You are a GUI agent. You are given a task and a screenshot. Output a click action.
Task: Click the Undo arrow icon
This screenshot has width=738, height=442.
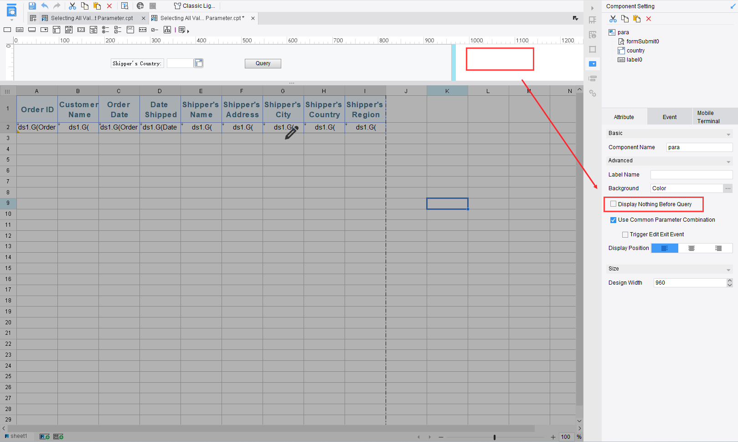pyautogui.click(x=44, y=5)
